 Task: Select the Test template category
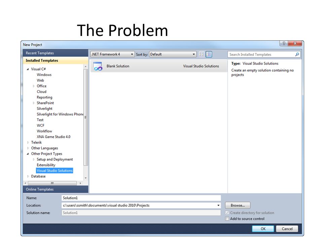click(40, 120)
